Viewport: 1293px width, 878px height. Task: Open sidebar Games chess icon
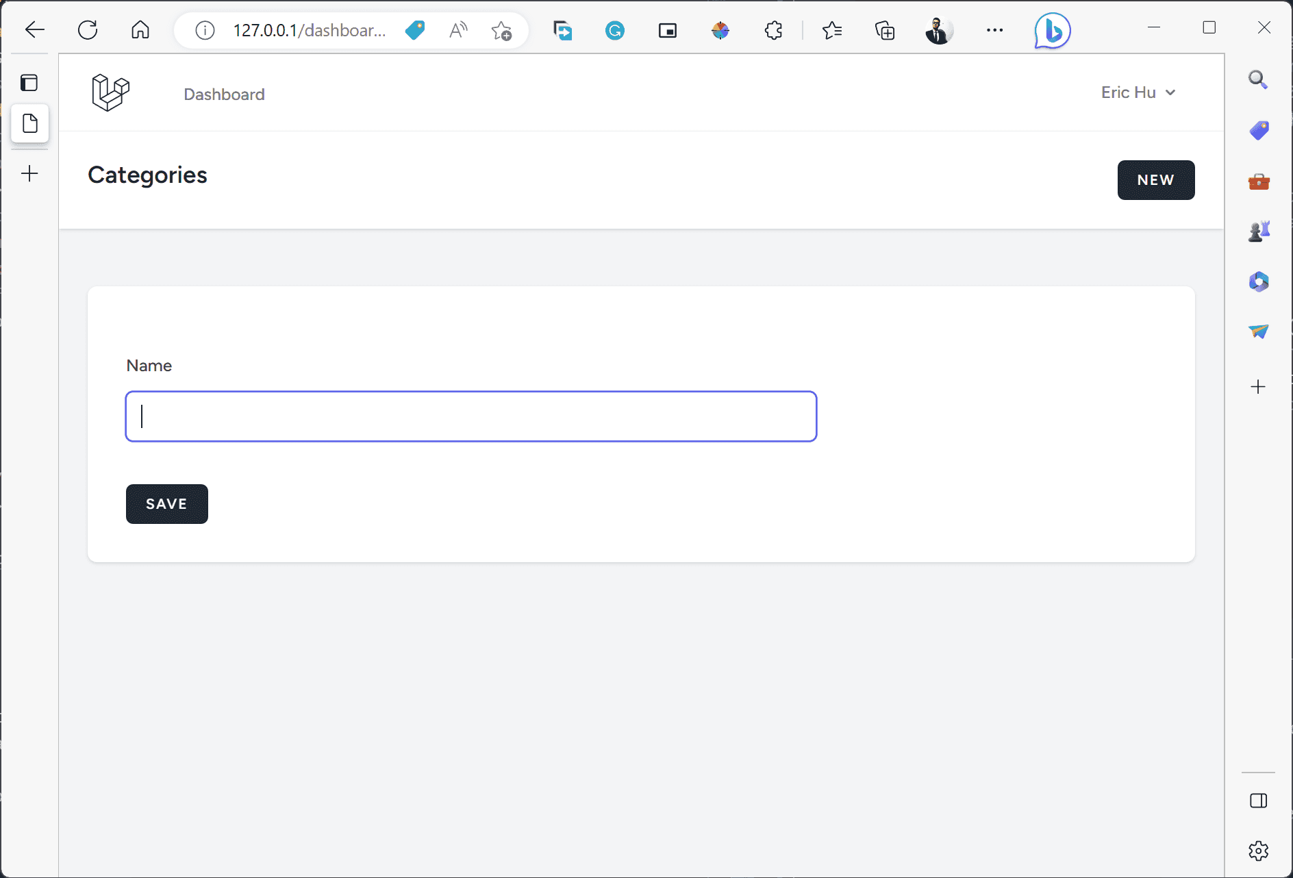coord(1258,231)
